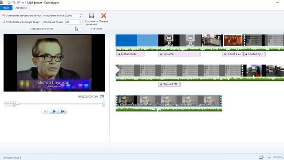Click the preview video of Віктор Глушков

54,63
